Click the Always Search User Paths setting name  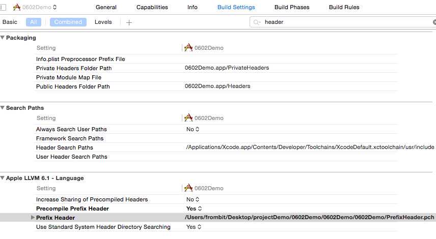click(x=71, y=129)
